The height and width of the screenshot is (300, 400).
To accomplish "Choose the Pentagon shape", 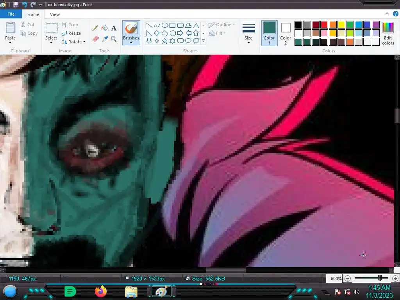I will (165, 33).
